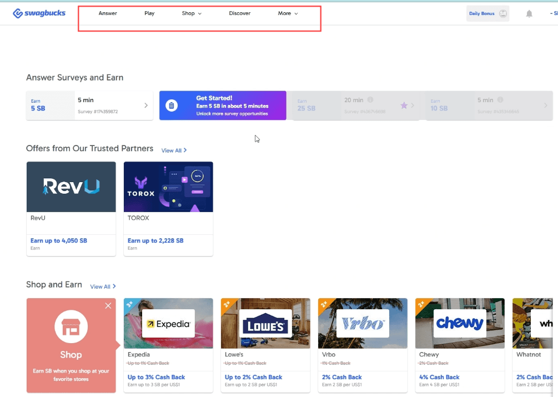The width and height of the screenshot is (558, 397).
Task: Click the SB coin icon in Daily Bonus
Action: coord(502,13)
